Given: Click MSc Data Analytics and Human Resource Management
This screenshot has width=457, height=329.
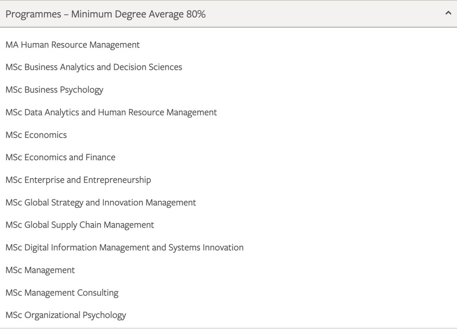Looking at the screenshot, I should coord(111,112).
